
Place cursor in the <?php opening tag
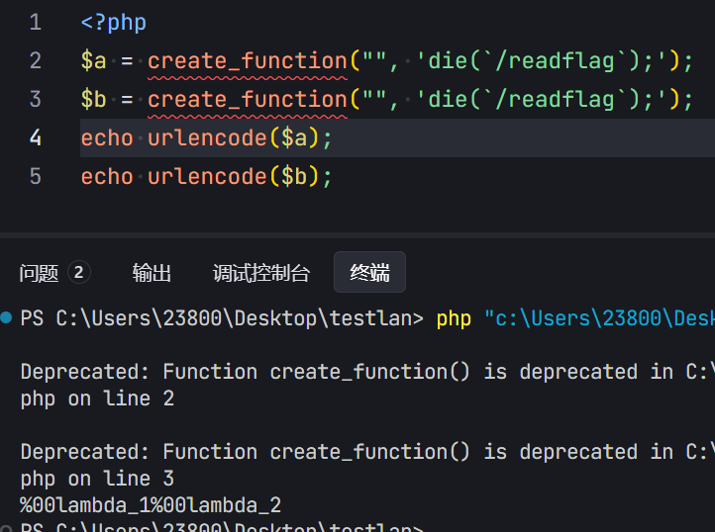113,22
